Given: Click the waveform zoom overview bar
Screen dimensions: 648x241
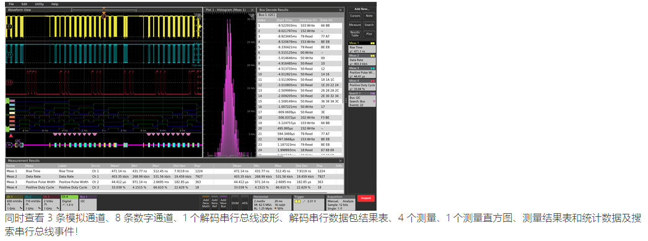Looking at the screenshot, I should (103, 9).
